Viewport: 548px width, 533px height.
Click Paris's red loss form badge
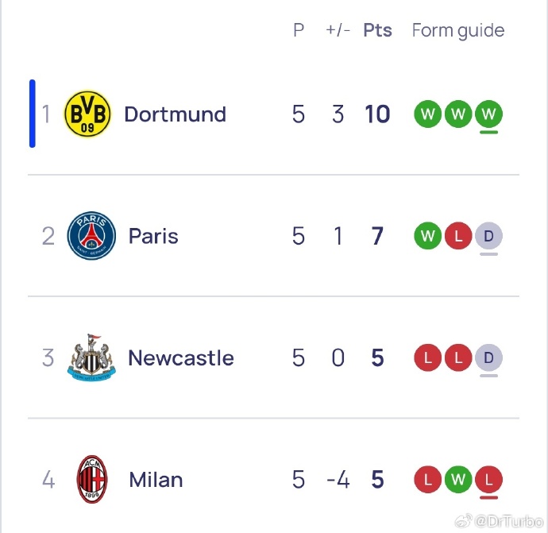pos(458,236)
